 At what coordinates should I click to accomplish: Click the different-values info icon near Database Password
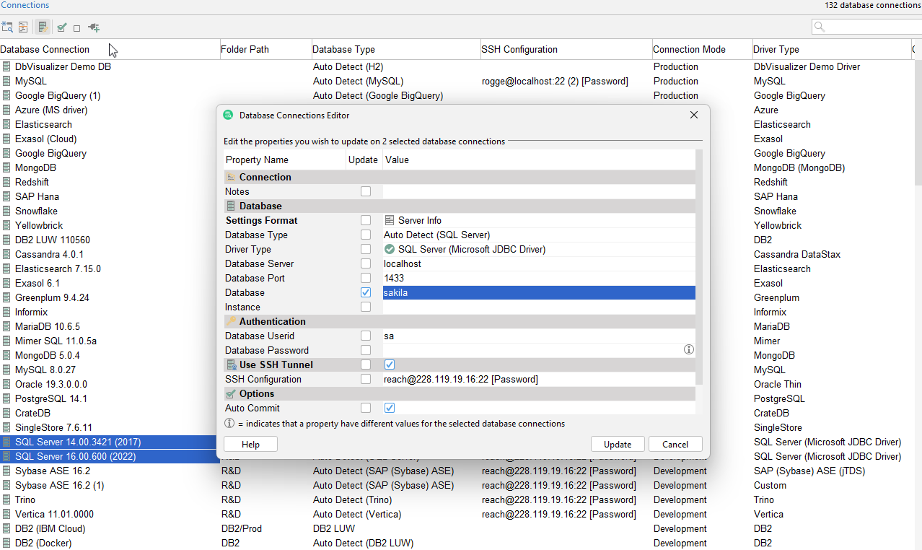coord(688,349)
